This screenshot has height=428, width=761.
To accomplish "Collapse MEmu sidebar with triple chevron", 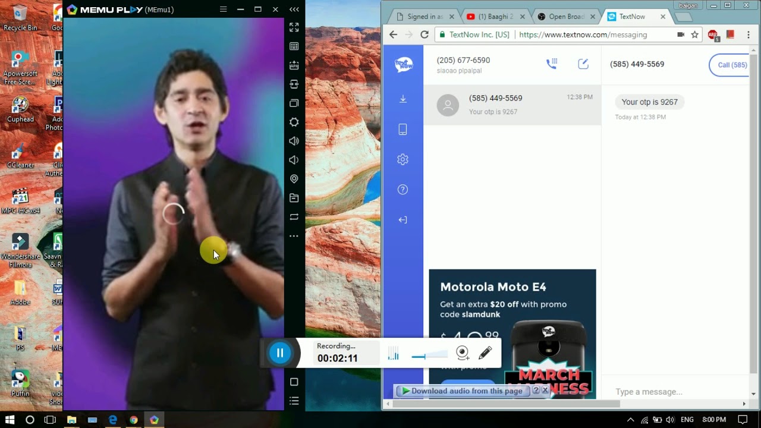I will pyautogui.click(x=294, y=10).
